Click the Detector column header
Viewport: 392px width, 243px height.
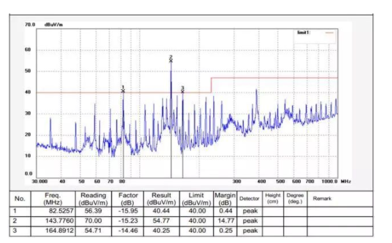point(249,198)
